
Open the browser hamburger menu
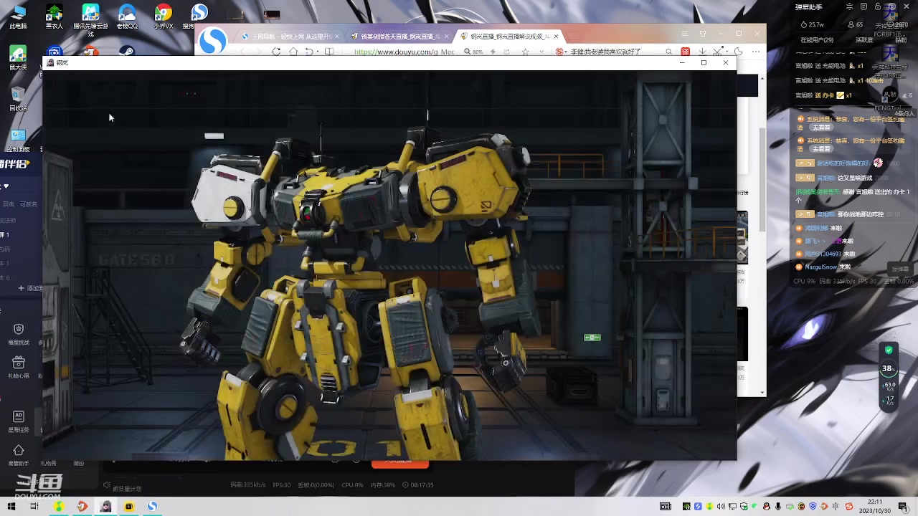[684, 34]
